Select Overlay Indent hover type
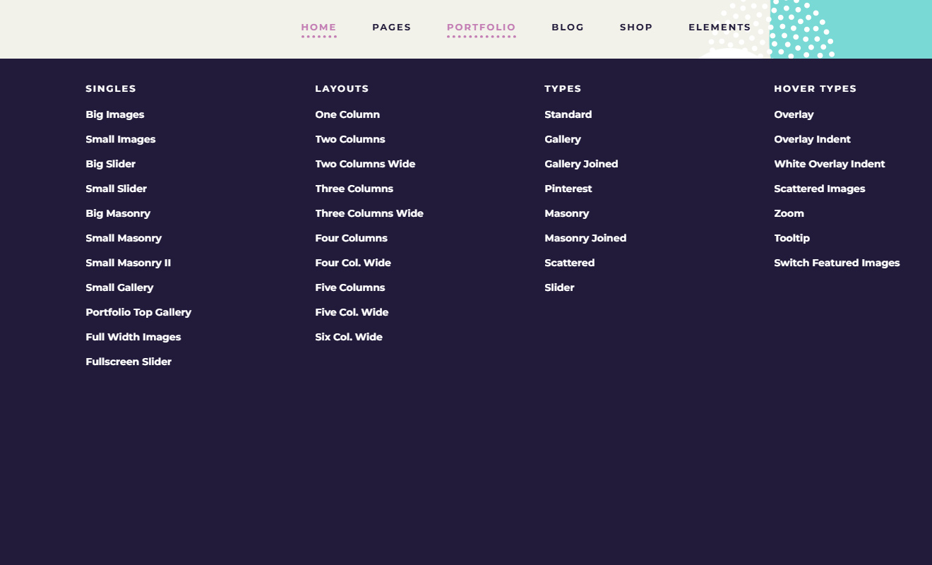Screen dimensions: 932x565 point(812,139)
